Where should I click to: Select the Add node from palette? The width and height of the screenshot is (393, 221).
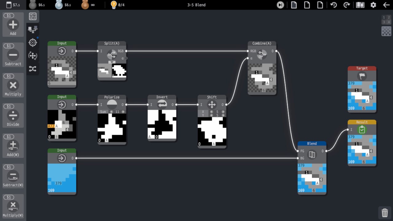[13, 25]
